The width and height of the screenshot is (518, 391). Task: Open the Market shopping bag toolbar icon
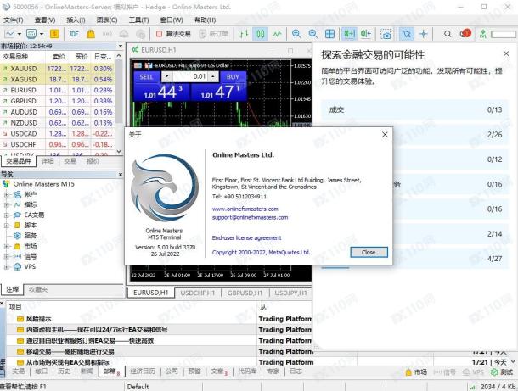[91, 34]
